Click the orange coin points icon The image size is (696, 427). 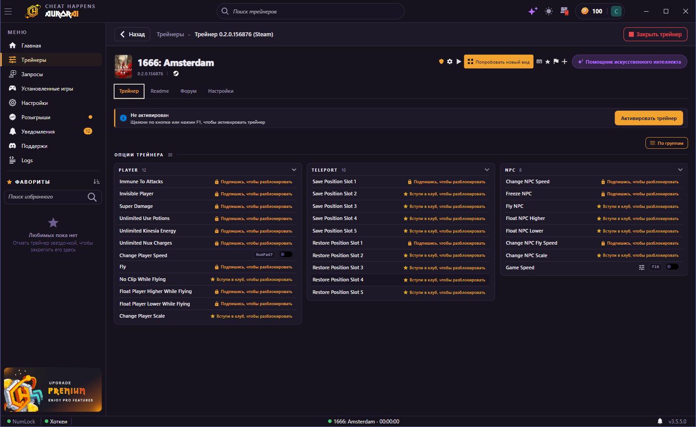(x=585, y=11)
